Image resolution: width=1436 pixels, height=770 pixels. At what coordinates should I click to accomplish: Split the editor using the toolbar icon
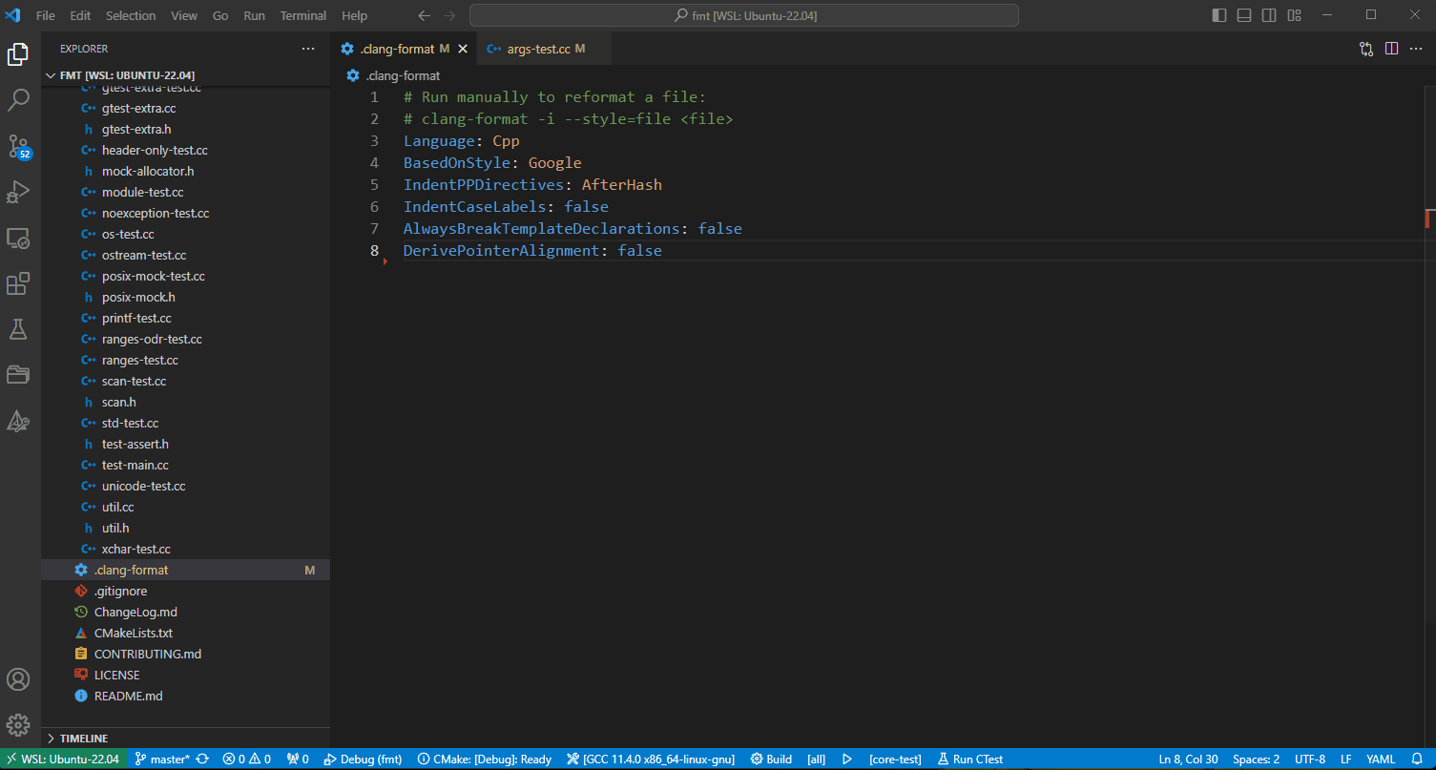[x=1391, y=48]
